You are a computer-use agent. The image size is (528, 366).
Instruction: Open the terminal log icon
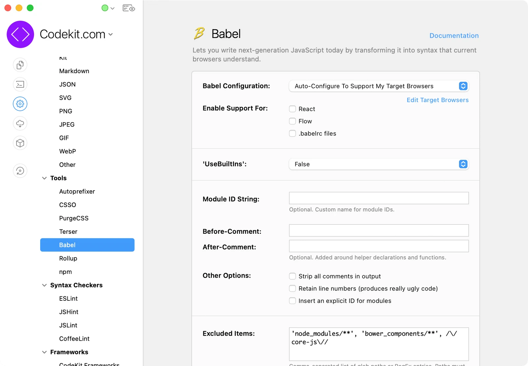pos(20,84)
